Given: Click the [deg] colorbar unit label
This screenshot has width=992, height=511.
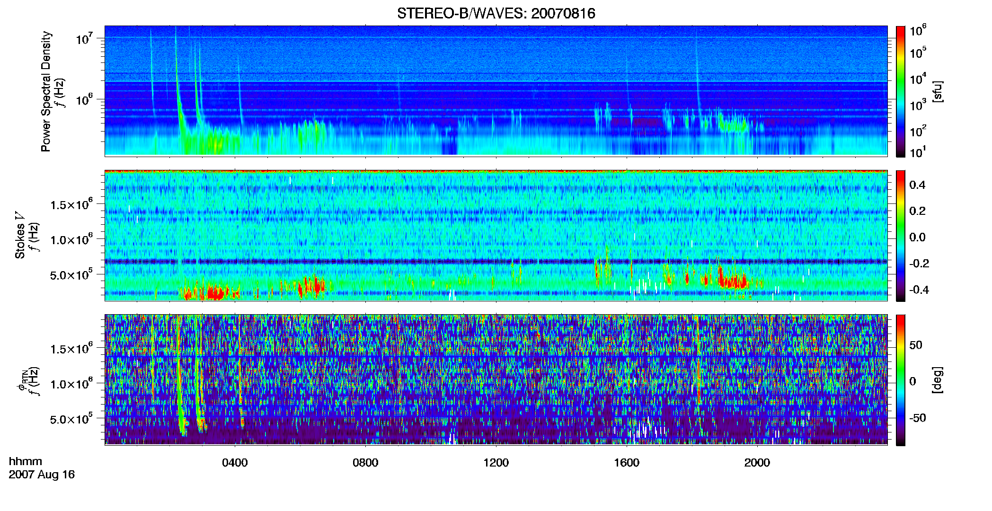Looking at the screenshot, I should coord(938,380).
